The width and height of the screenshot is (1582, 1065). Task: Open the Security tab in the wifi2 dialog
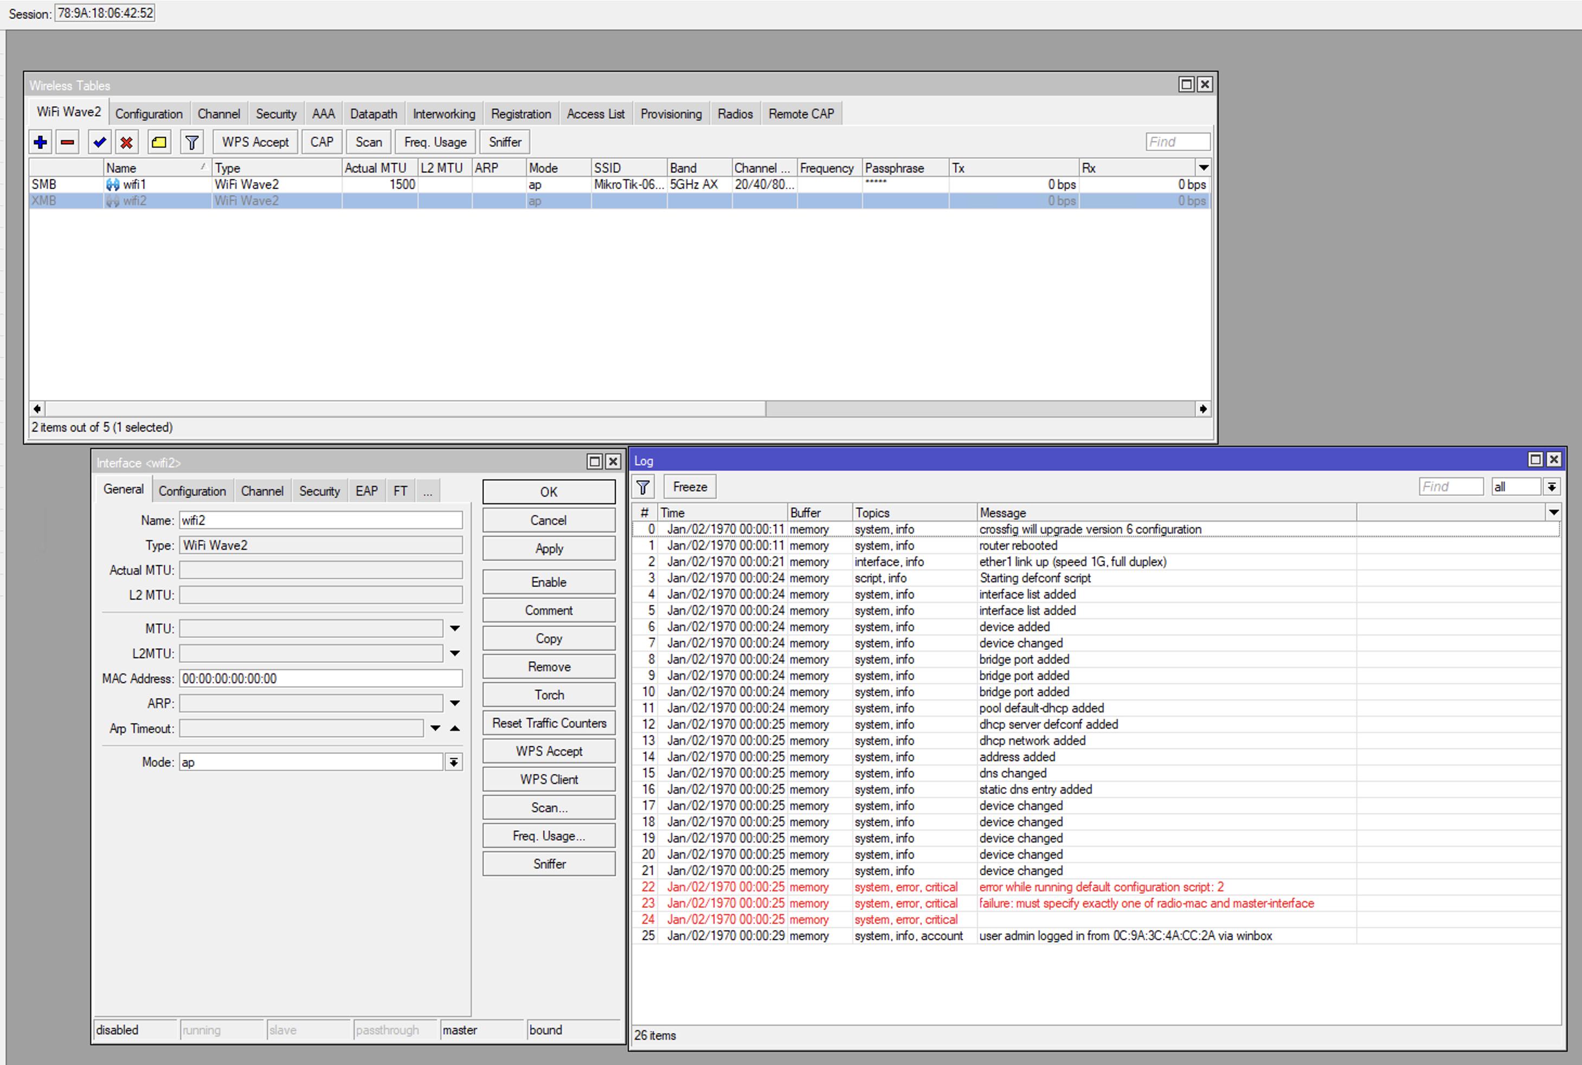319,491
